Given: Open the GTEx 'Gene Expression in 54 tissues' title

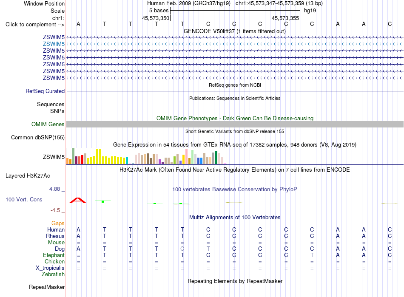Looking at the screenshot, I should pos(235,144).
